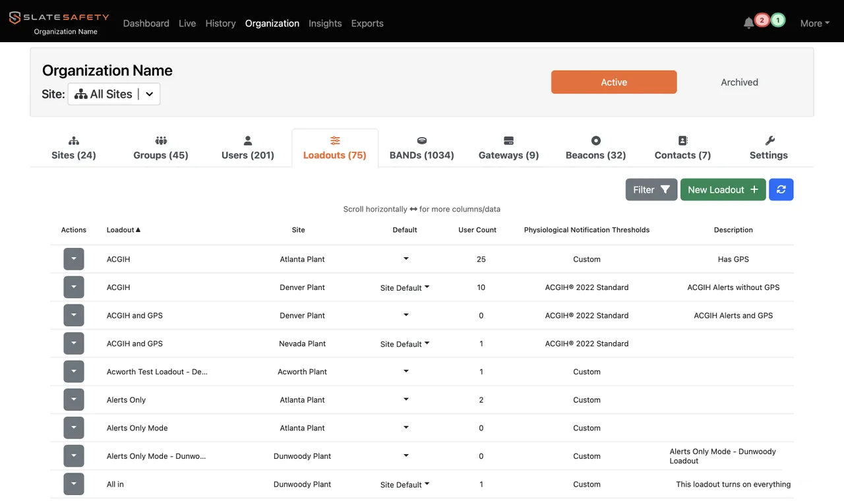This screenshot has height=501, width=844.
Task: Open the History page
Action: pyautogui.click(x=220, y=23)
